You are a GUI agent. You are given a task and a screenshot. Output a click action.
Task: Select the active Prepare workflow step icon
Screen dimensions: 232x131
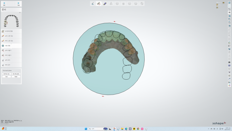click(x=99, y=3)
